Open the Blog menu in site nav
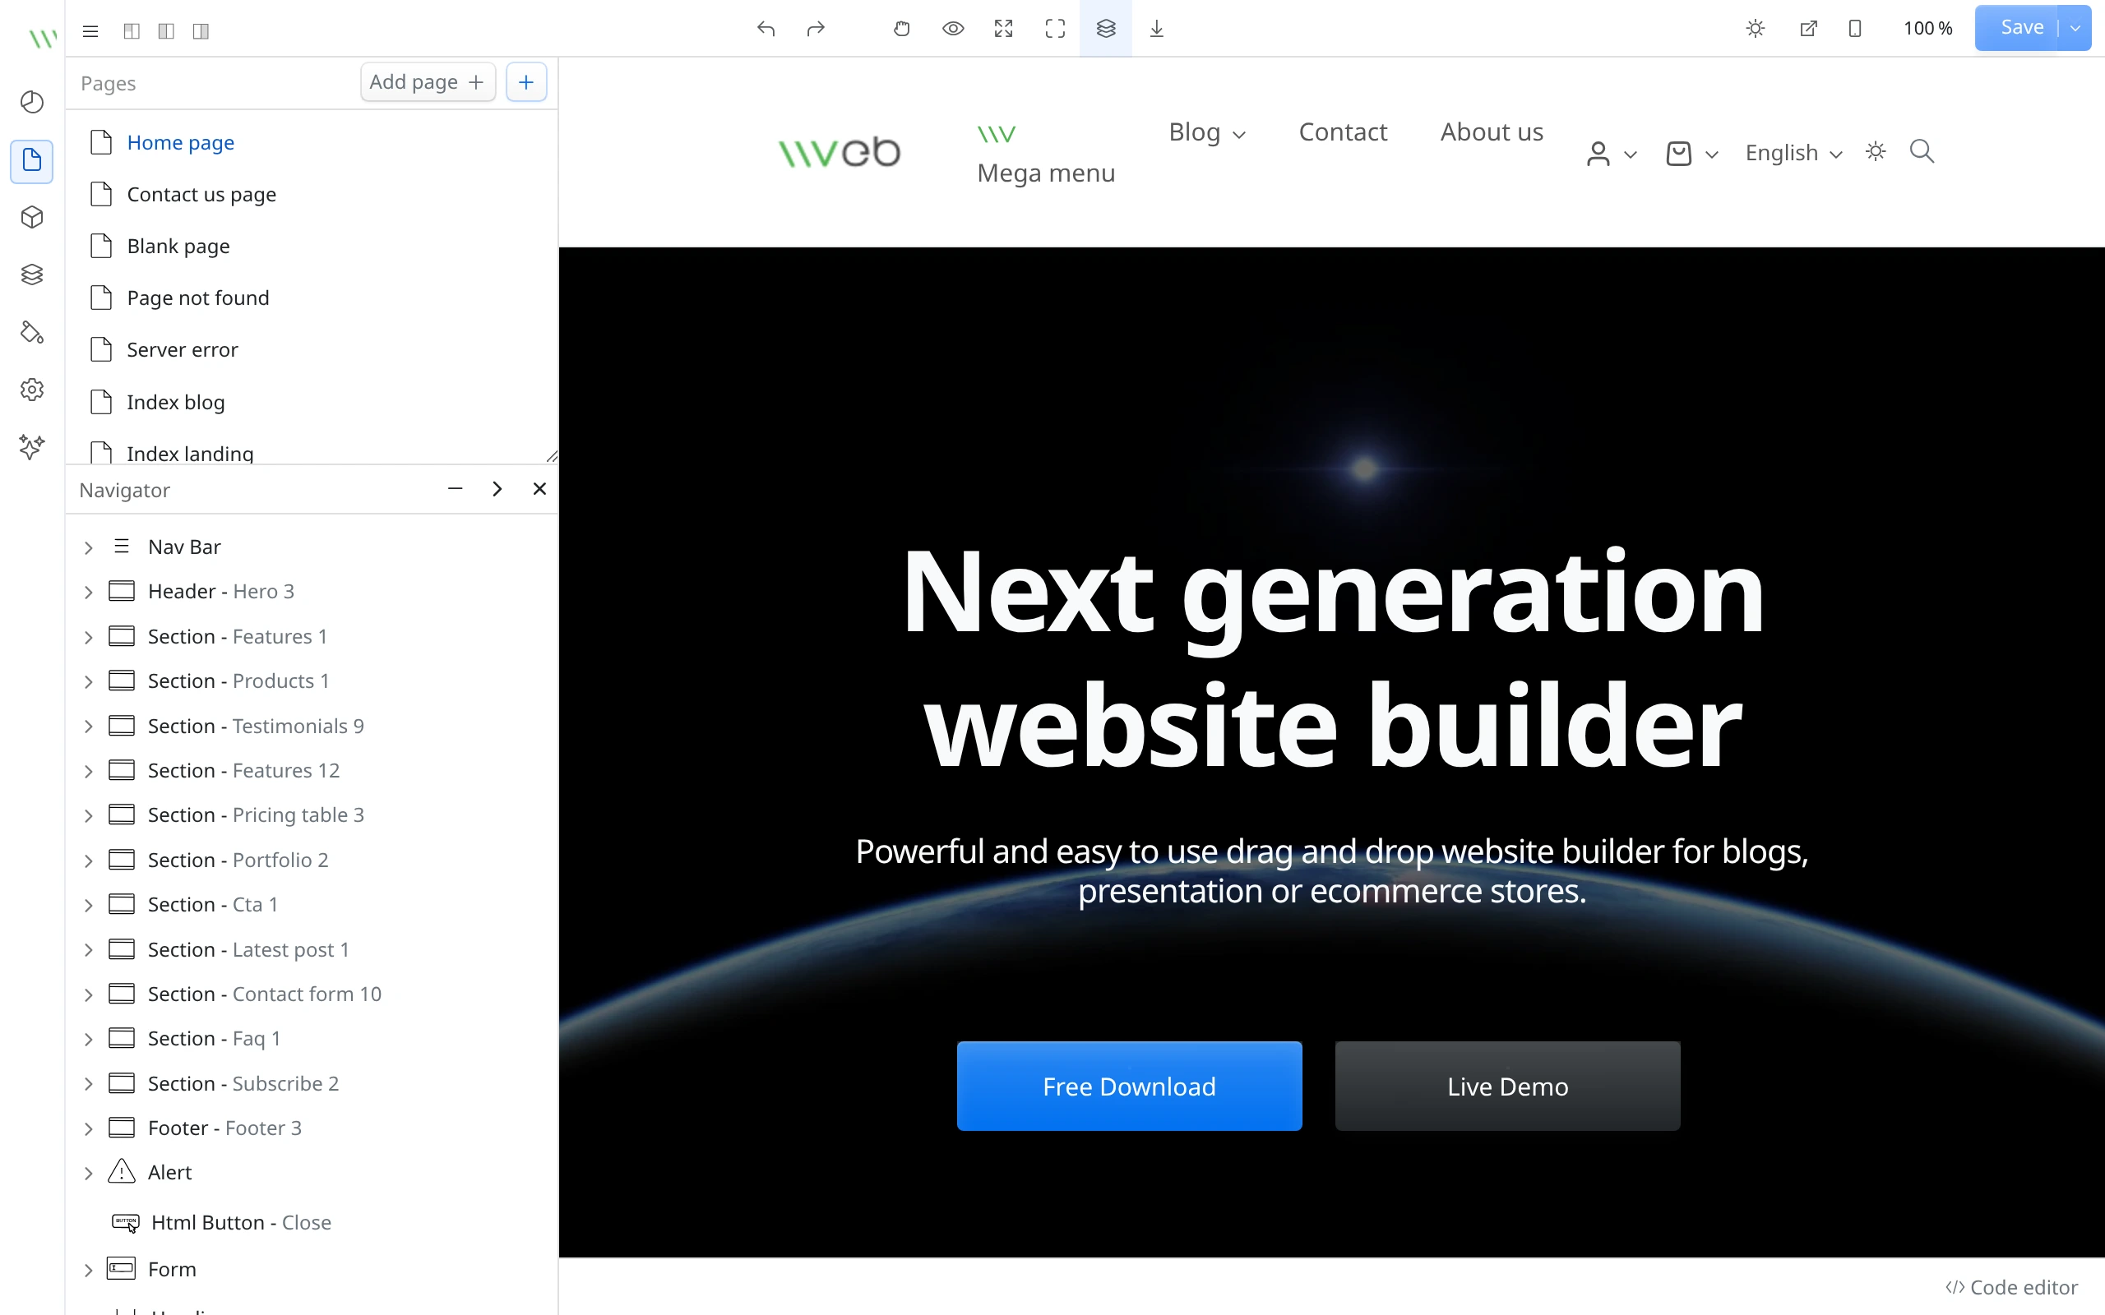 click(x=1207, y=132)
